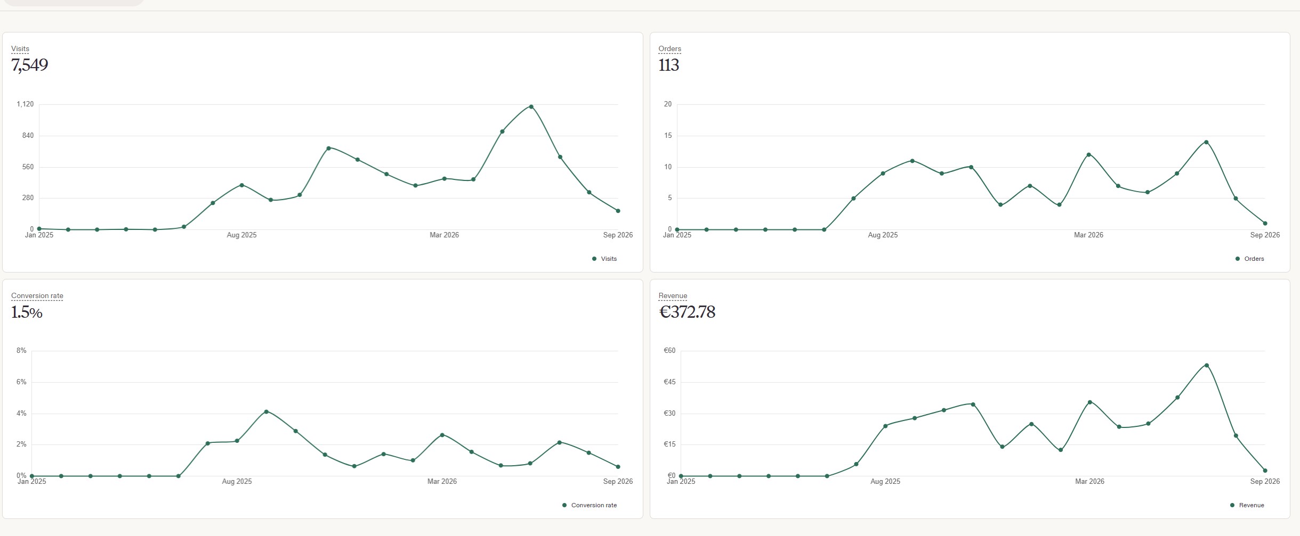Click the Mar 2026 axis label in Orders chart
Screen dimensions: 1300x536
pyautogui.click(x=1088, y=235)
